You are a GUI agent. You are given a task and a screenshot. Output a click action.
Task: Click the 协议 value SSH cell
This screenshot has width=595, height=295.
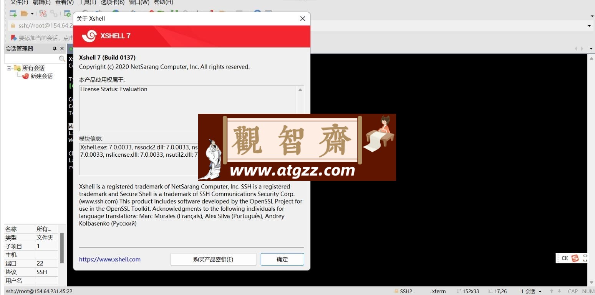(46, 272)
